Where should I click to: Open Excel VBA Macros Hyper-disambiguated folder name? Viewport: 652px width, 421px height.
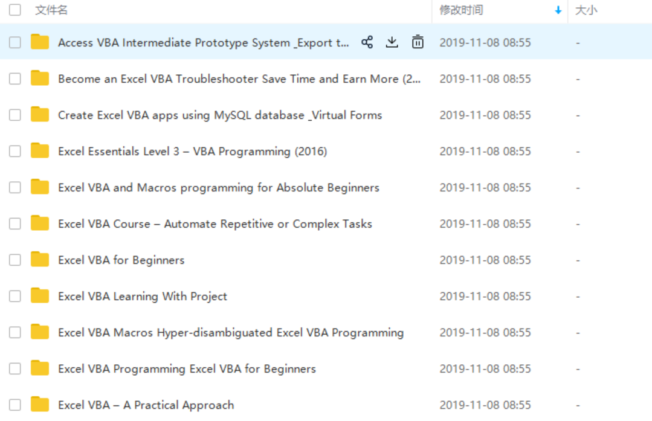(x=231, y=332)
